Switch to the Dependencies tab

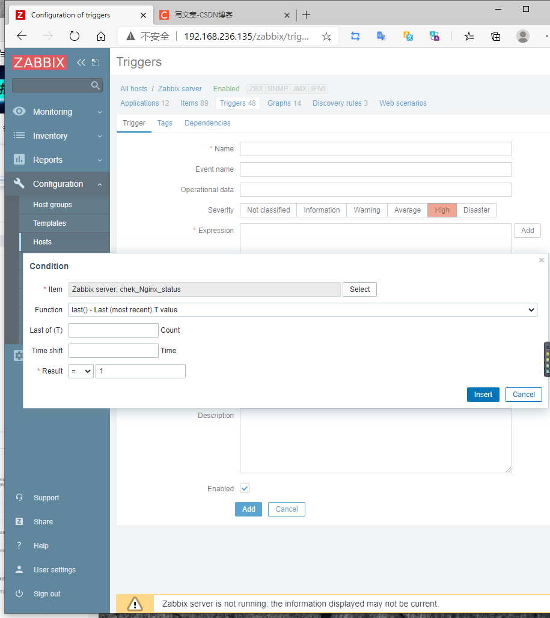(x=207, y=123)
